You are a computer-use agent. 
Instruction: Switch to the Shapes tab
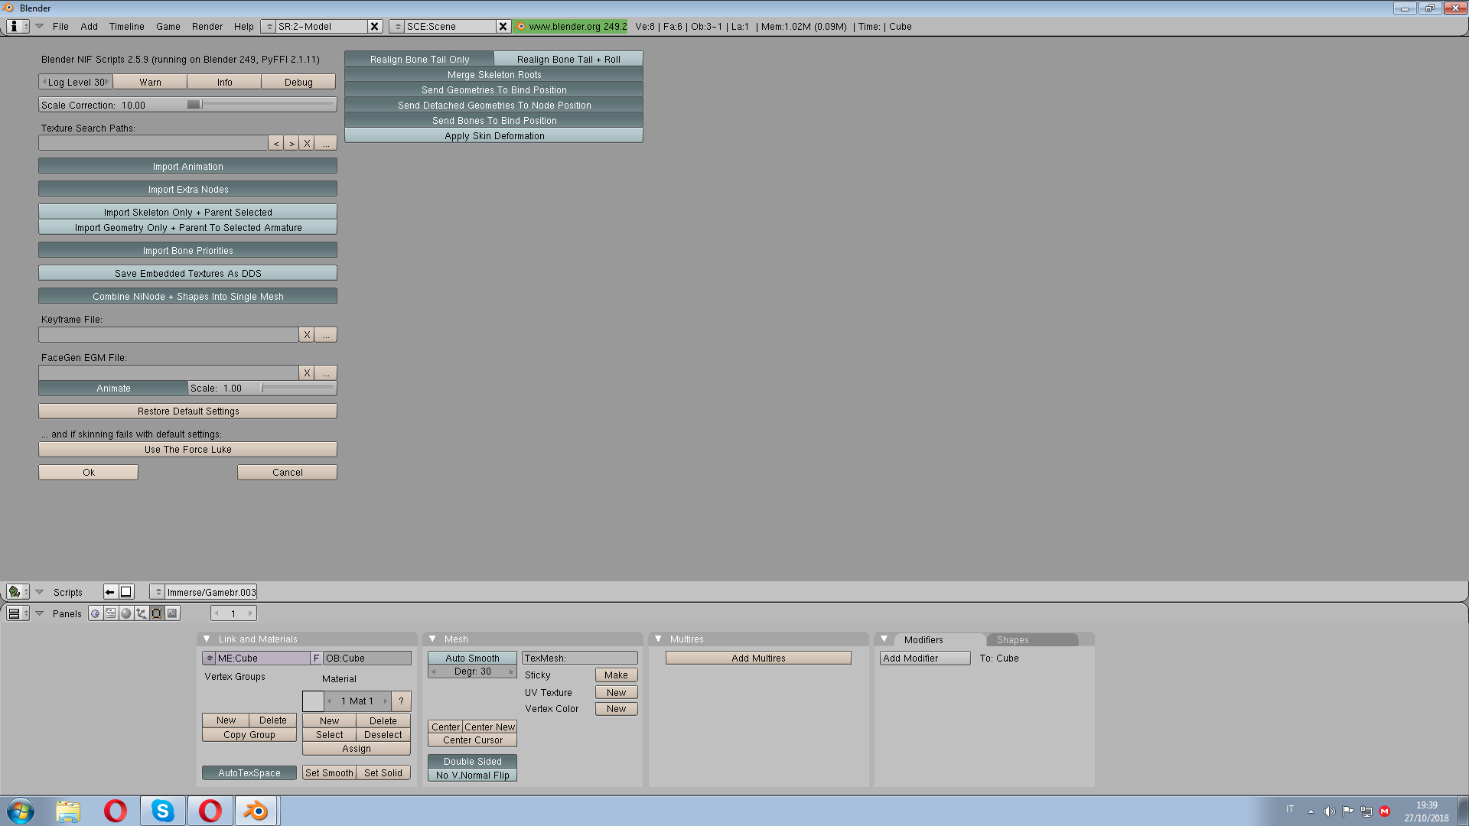coord(1031,640)
